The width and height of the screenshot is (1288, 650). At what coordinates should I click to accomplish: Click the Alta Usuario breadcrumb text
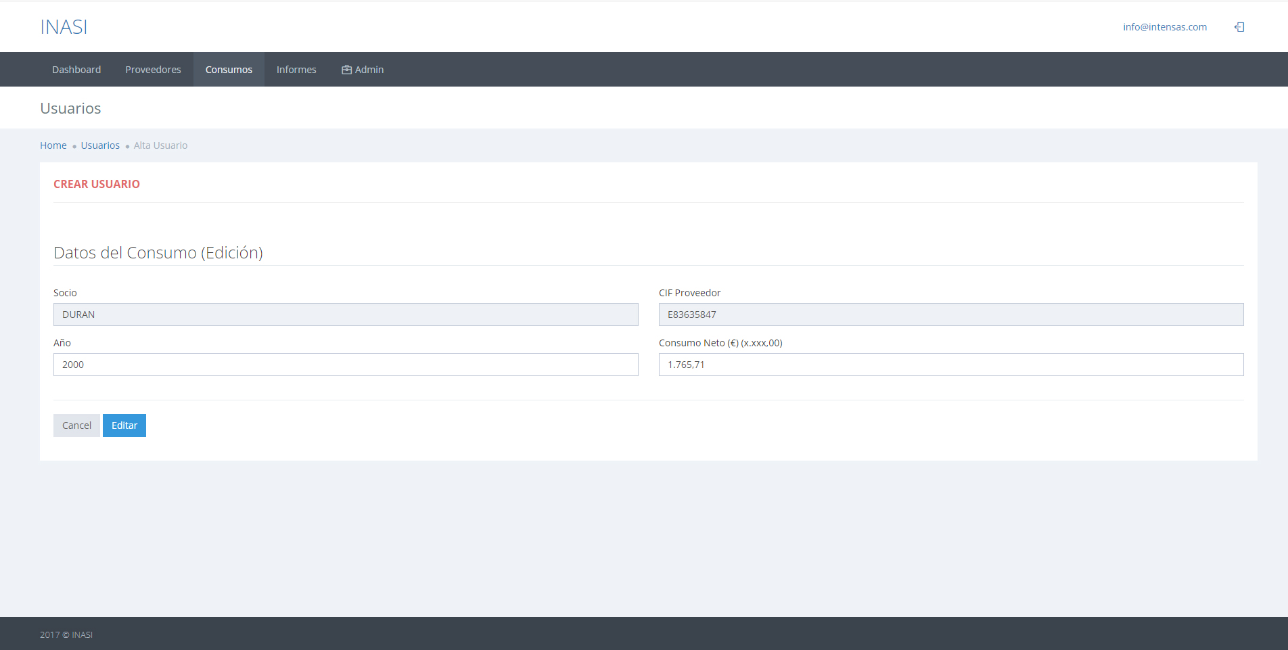pyautogui.click(x=160, y=145)
